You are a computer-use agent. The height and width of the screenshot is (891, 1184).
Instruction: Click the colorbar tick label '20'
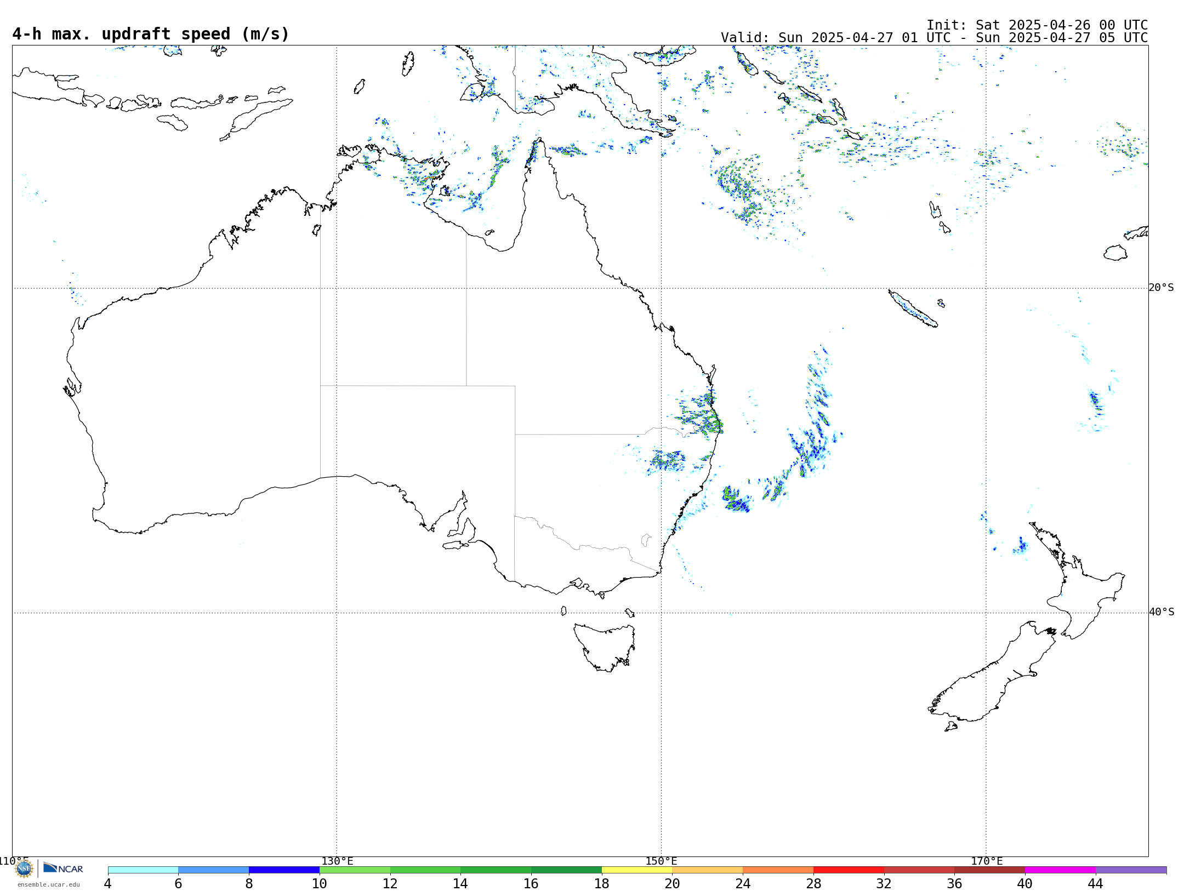[673, 883]
